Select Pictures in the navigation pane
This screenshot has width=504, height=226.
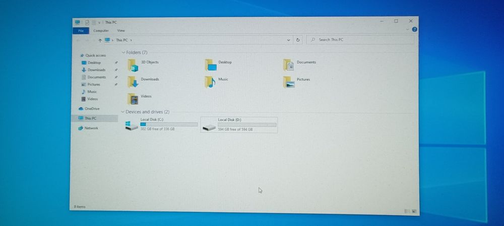(x=91, y=84)
